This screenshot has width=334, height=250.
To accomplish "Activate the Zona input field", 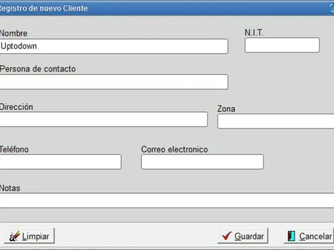I will pyautogui.click(x=276, y=121).
